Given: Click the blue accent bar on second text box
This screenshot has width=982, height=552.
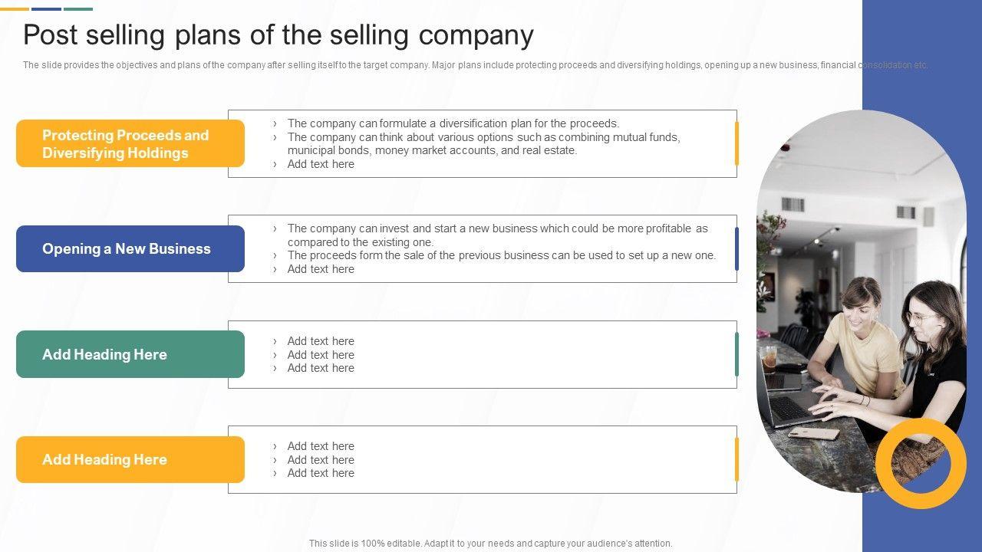Looking at the screenshot, I should pos(736,249).
